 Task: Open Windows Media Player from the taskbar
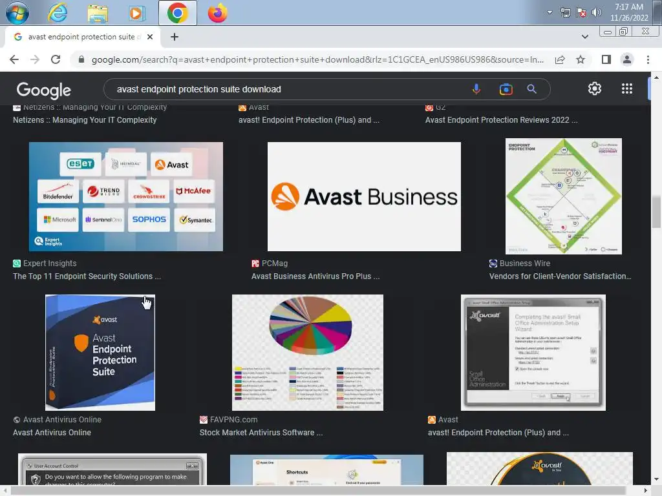point(136,13)
